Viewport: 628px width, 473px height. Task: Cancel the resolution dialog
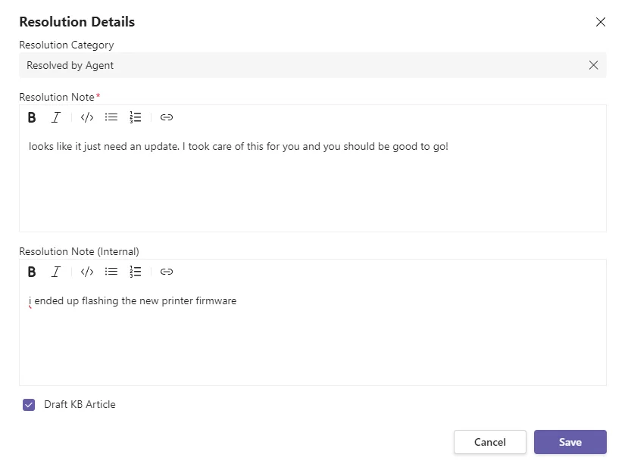[x=490, y=442]
